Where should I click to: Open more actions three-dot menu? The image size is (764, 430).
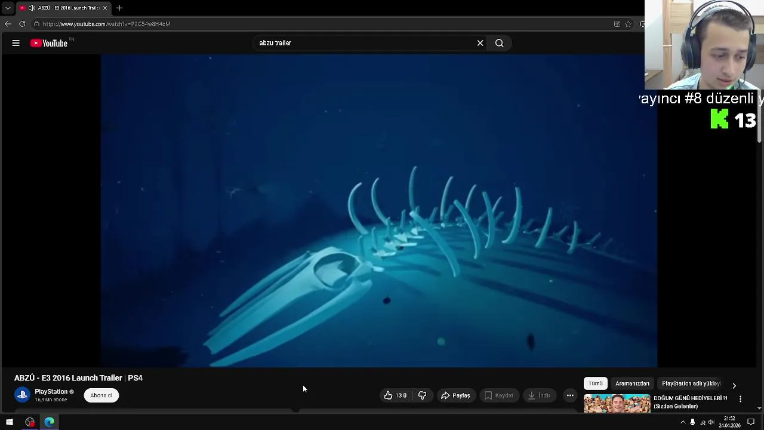570,395
